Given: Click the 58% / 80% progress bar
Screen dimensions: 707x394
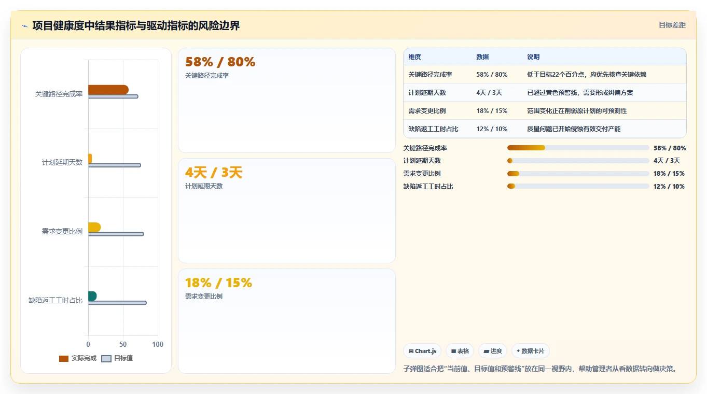Looking at the screenshot, I should 578,148.
